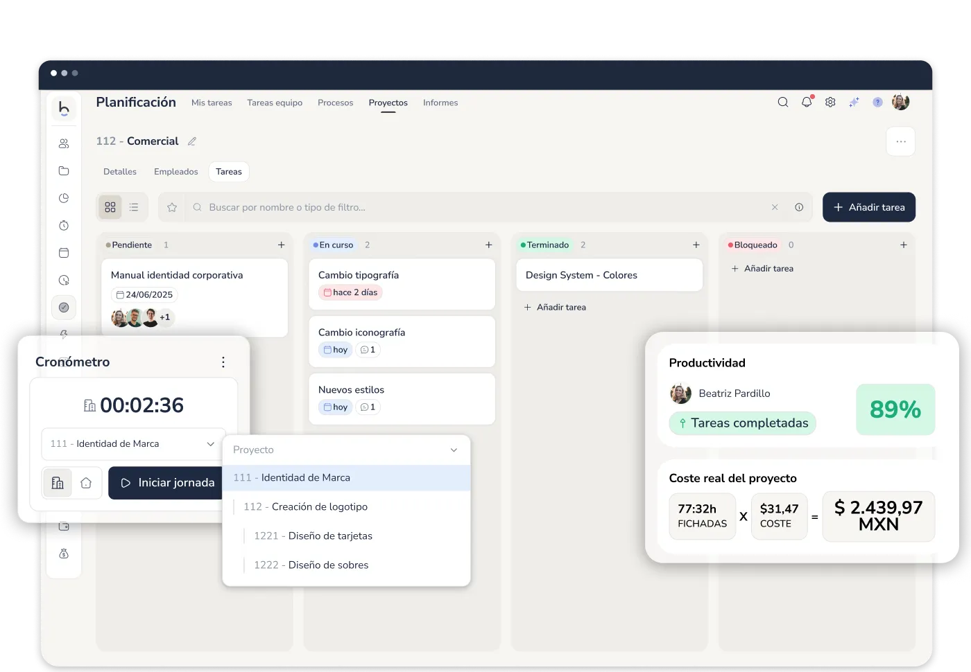The height and width of the screenshot is (672, 971).
Task: Open the Design System - Colores card
Action: point(609,275)
